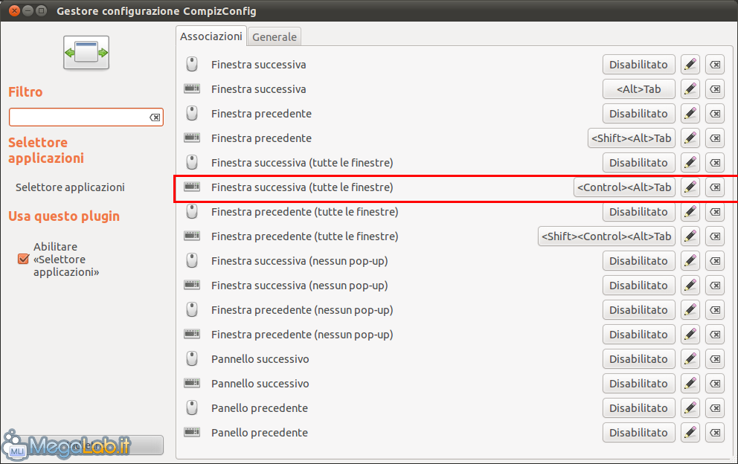Select the Associazioni tab

(211, 36)
